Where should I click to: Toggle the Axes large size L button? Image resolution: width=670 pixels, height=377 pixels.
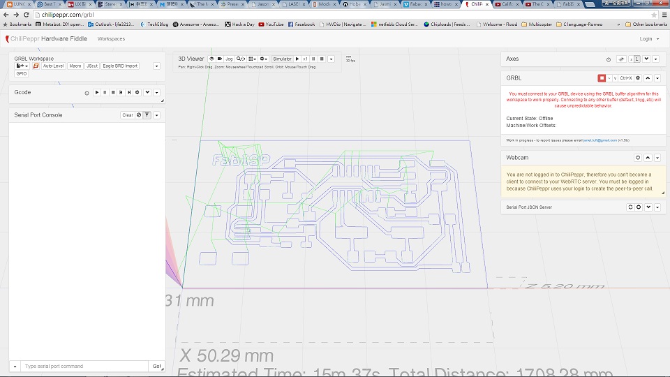point(637,59)
